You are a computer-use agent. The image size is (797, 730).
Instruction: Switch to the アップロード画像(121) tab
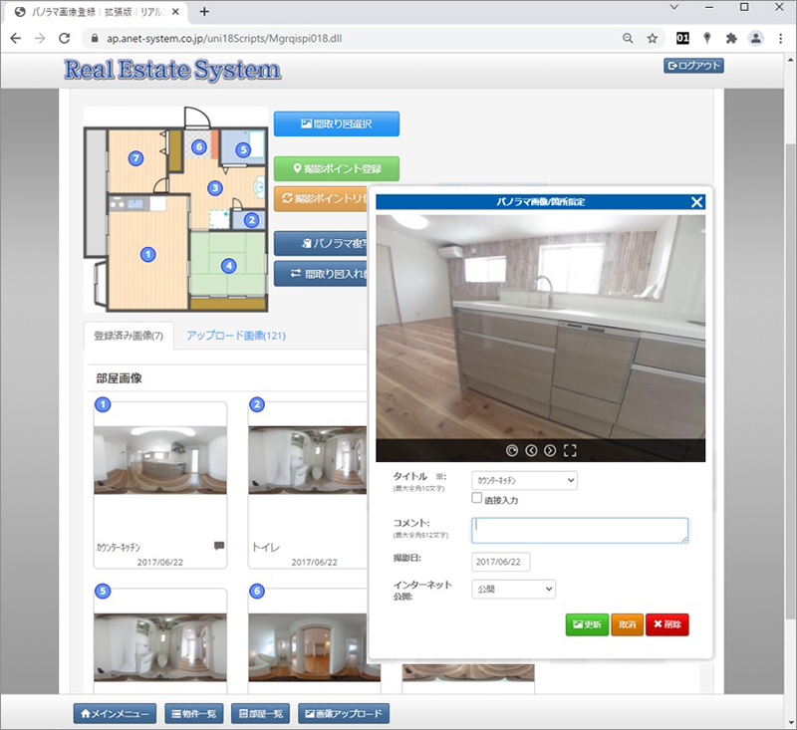235,336
